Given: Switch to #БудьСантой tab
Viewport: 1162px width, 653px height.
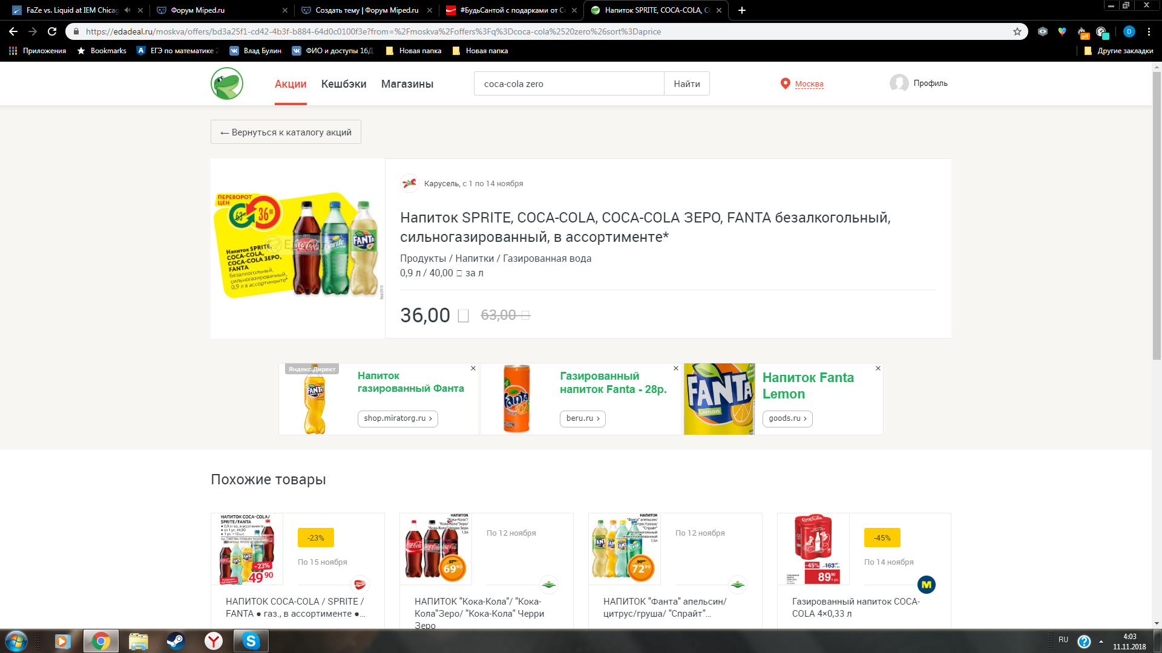Looking at the screenshot, I should click(x=511, y=10).
